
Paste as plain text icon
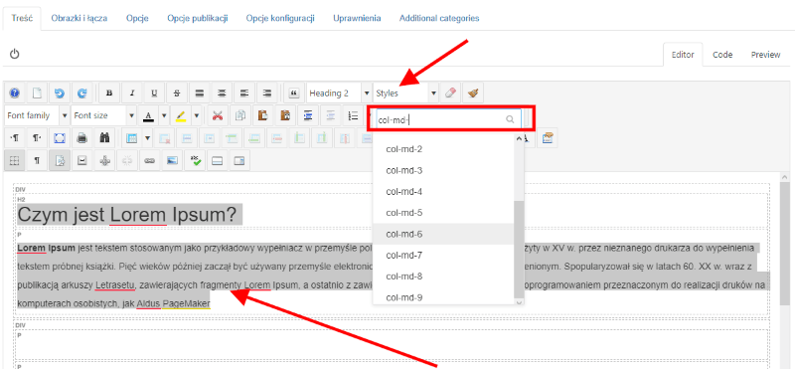tap(285, 115)
